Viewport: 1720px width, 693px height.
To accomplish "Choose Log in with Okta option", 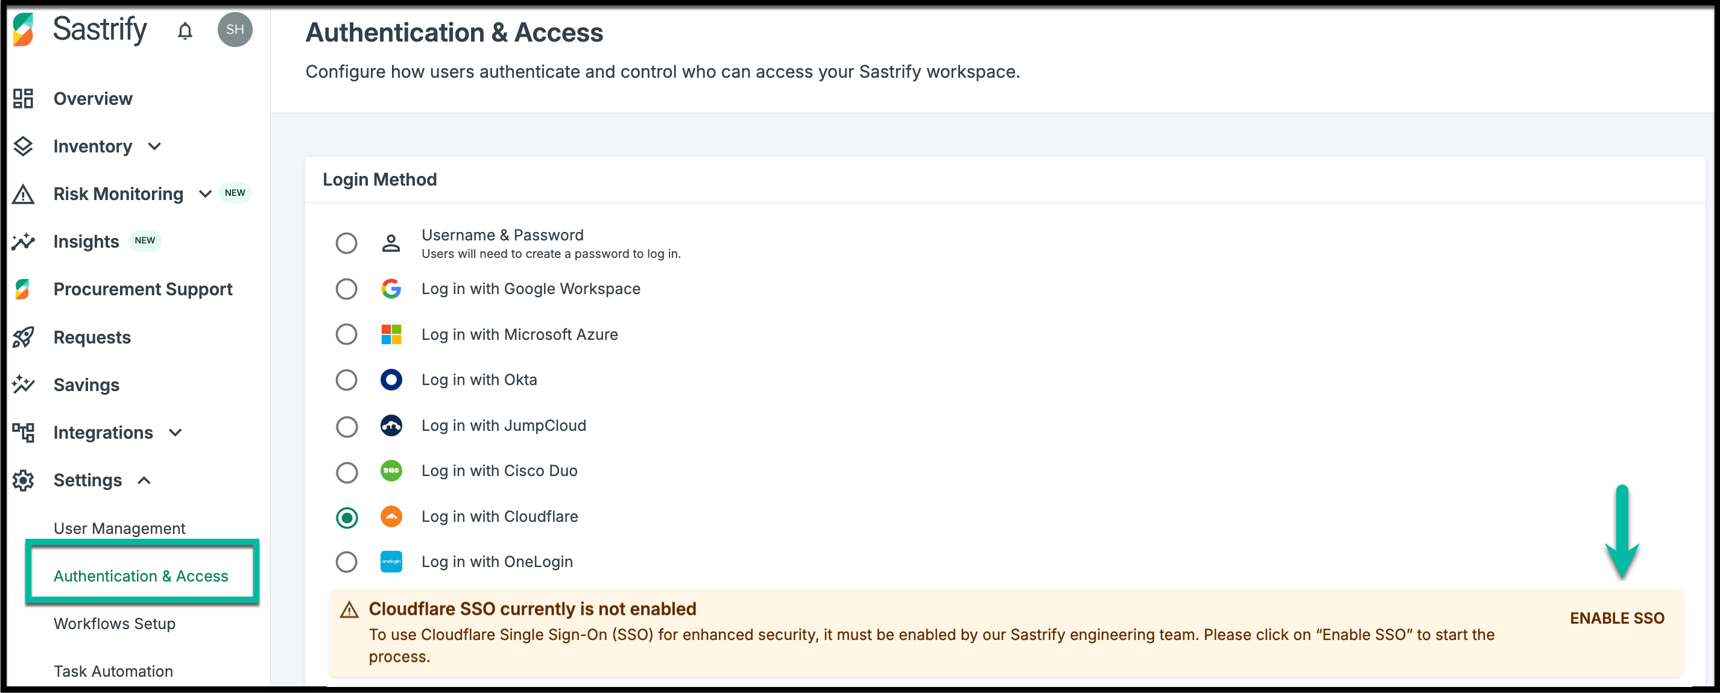I will 346,380.
